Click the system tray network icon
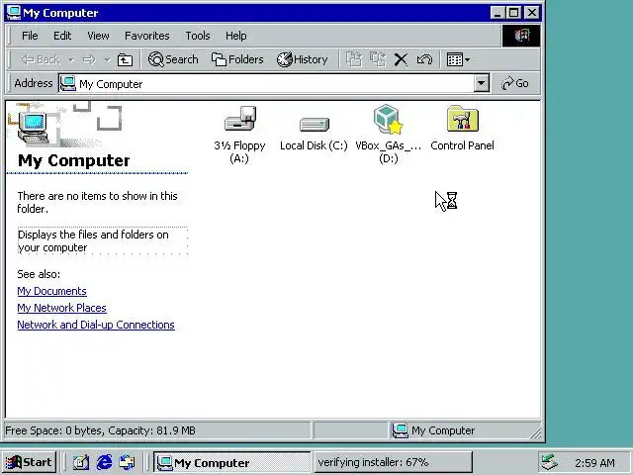Image resolution: width=633 pixels, height=475 pixels. tap(550, 462)
